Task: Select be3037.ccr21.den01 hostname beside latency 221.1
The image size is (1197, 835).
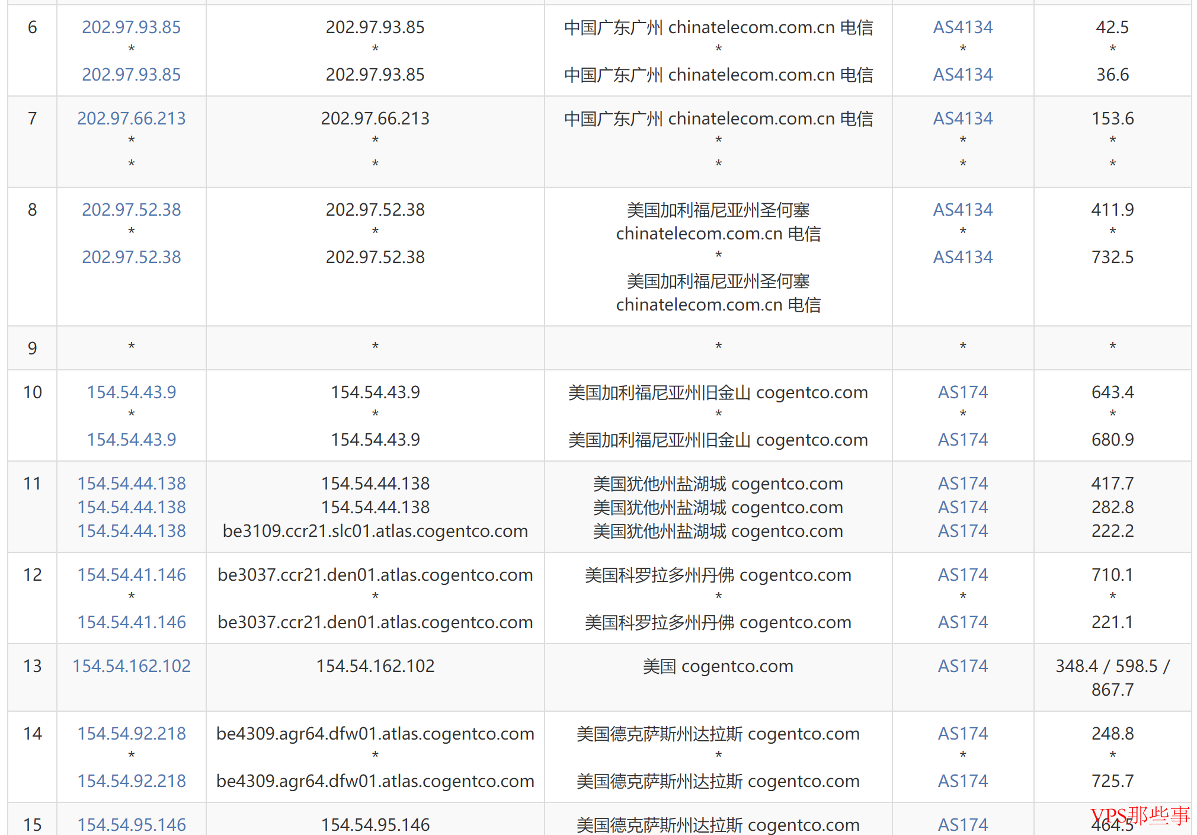Action: [x=375, y=622]
